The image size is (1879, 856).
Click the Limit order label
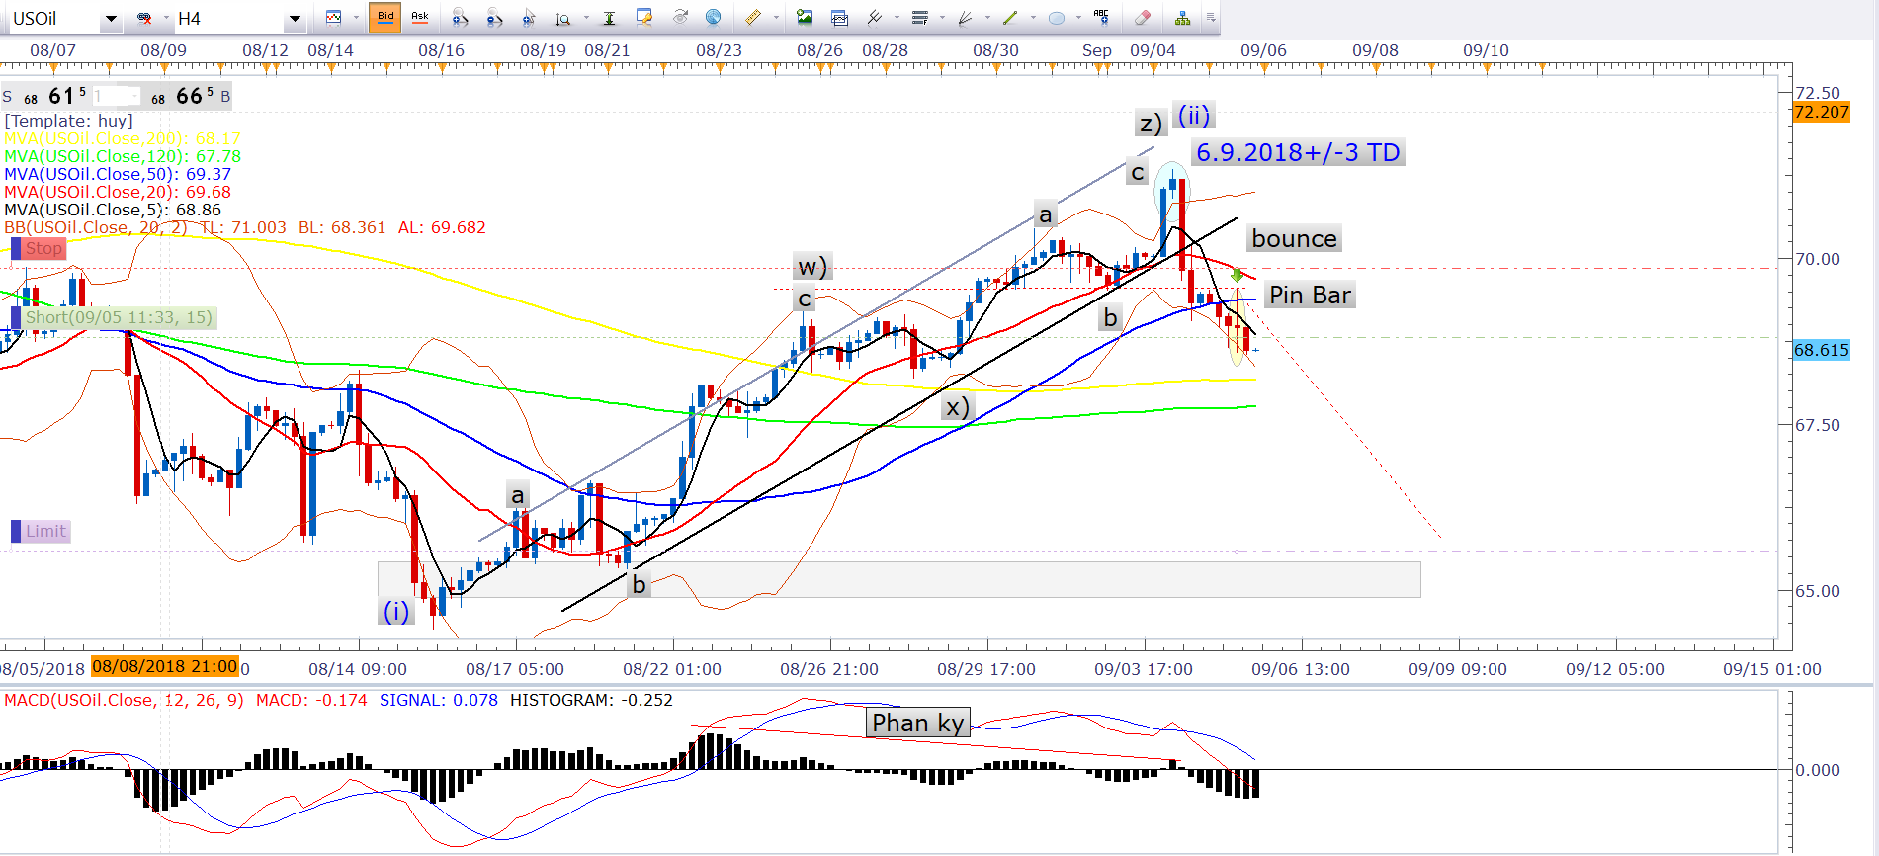45,531
